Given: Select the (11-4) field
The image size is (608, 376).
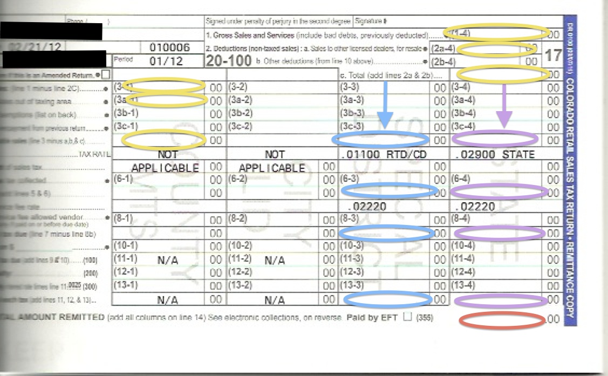Looking at the screenshot, I should [x=496, y=259].
